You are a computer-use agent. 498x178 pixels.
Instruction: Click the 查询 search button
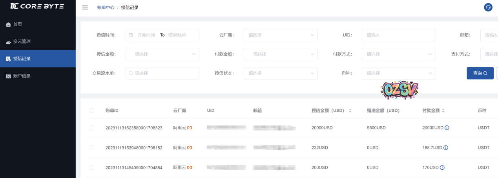pos(480,73)
